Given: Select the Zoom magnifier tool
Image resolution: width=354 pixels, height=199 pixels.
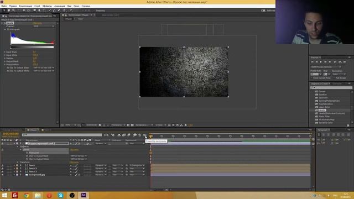Looking at the screenshot, I should 13,11.
